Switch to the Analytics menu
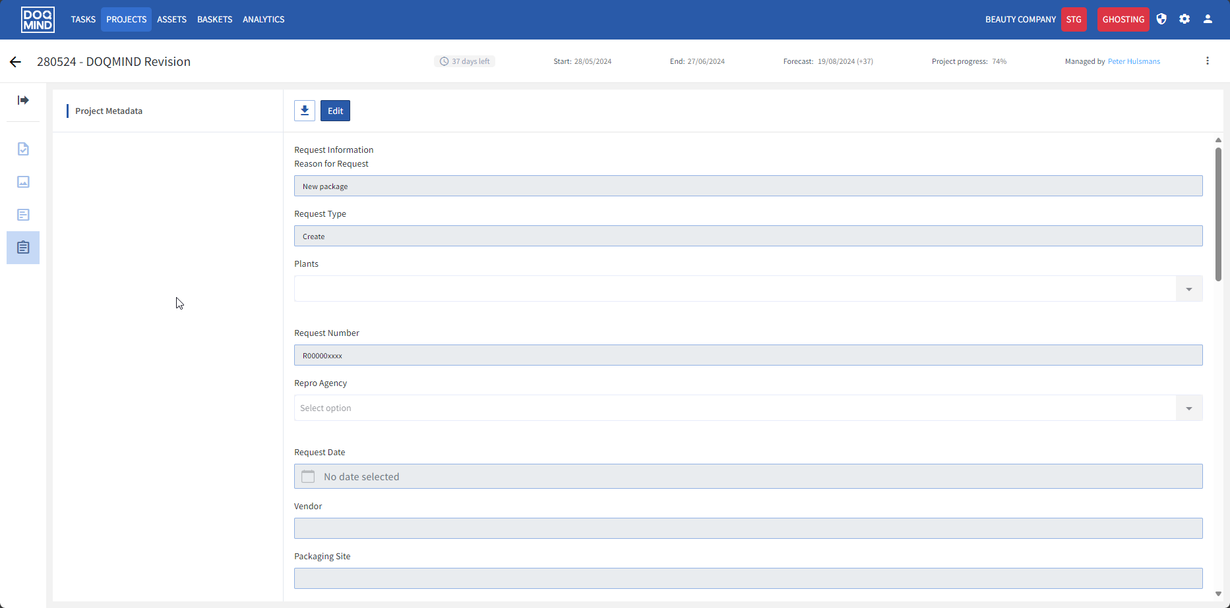 tap(263, 20)
